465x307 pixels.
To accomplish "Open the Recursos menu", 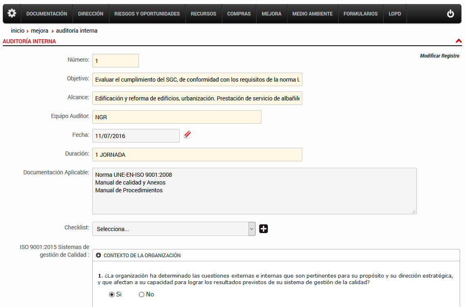I will tap(203, 13).
